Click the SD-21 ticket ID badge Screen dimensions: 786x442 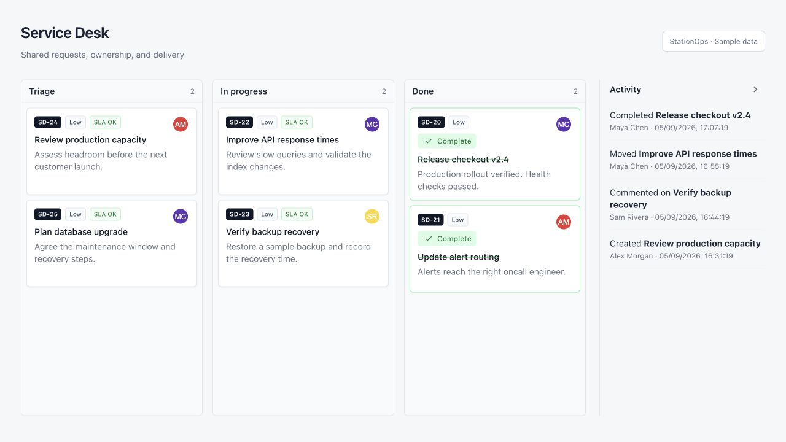coord(431,220)
